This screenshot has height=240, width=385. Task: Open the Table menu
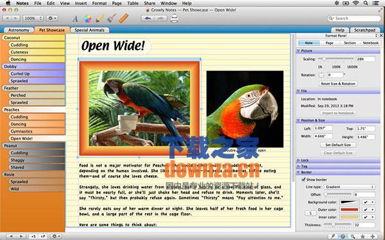pyautogui.click(x=133, y=3)
